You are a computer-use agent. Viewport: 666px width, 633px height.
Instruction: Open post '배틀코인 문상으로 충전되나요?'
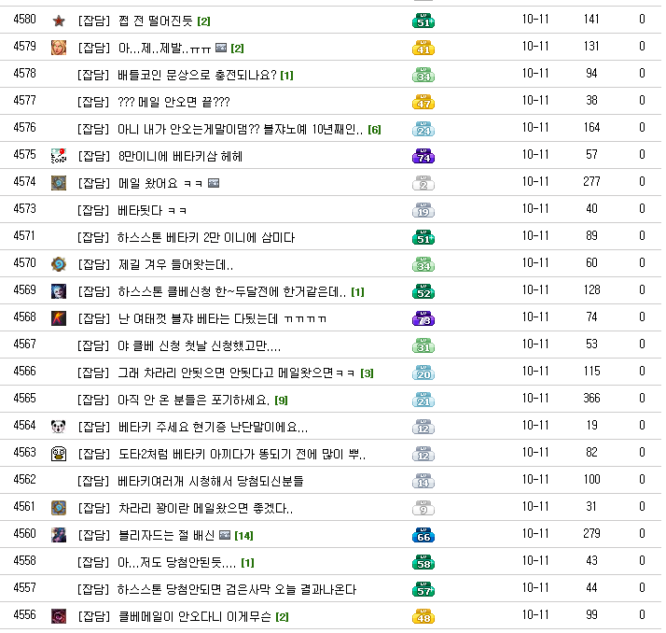[197, 75]
